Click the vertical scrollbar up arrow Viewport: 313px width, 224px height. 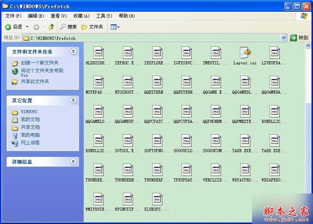(308, 46)
